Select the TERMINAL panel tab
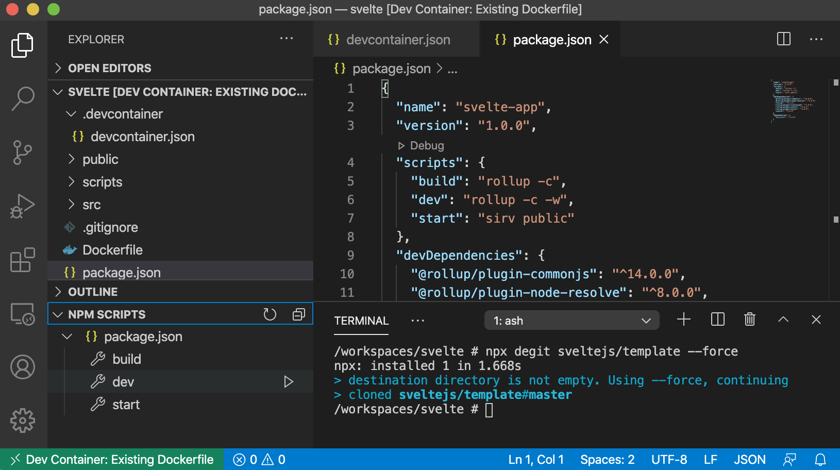Viewport: 840px width, 470px height. (x=361, y=321)
